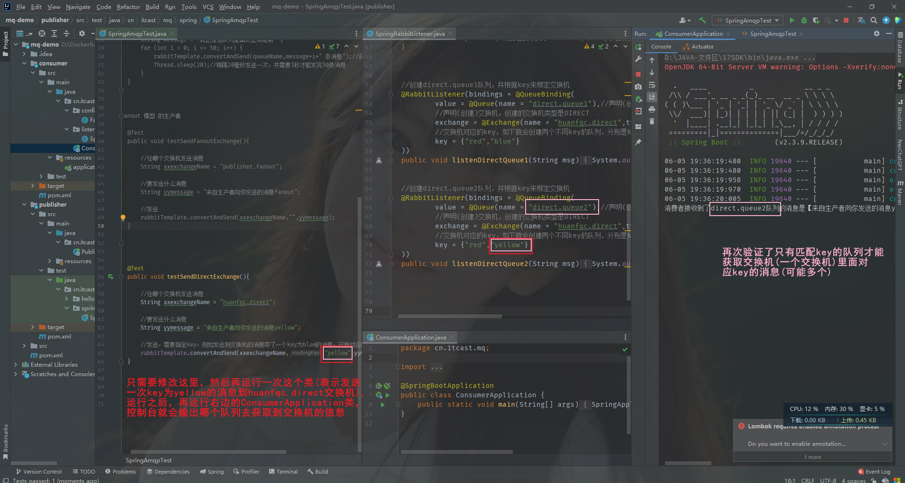Click the horizontal scrollbar of SpringRabbitListener editor
This screenshot has width=905, height=483.
pyautogui.click(x=450, y=316)
